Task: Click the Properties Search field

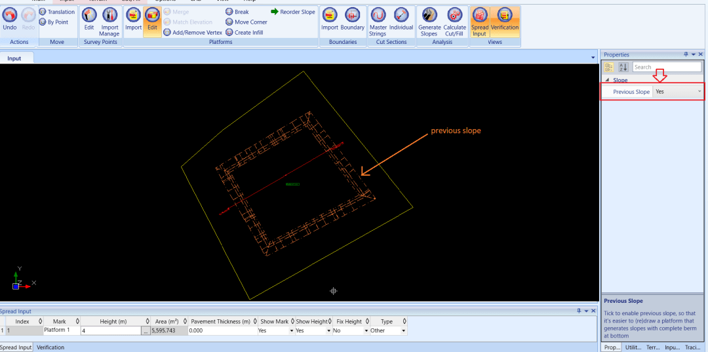Action: (667, 68)
